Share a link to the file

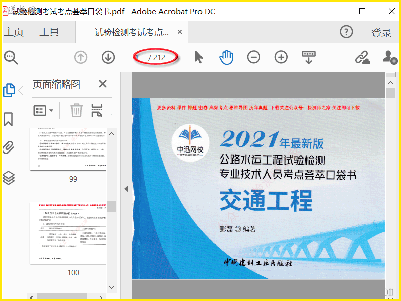[x=362, y=57]
